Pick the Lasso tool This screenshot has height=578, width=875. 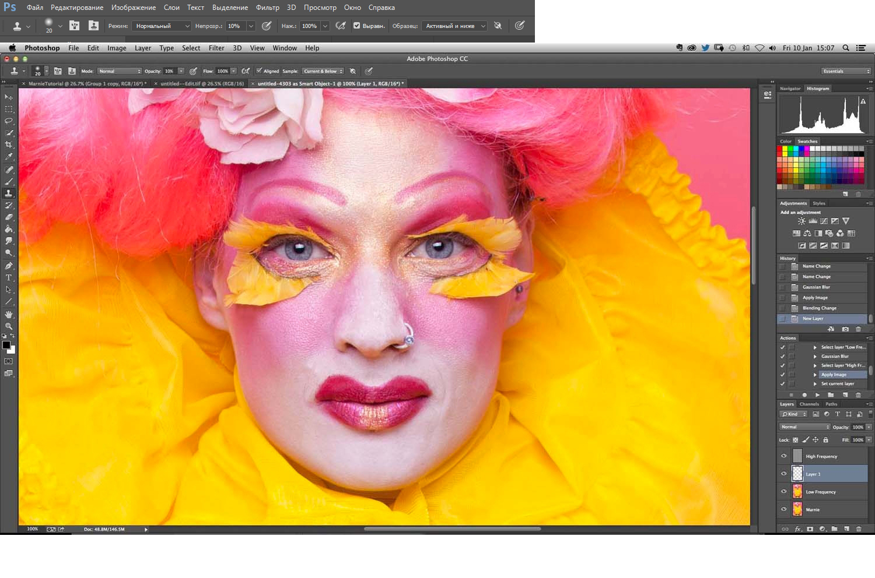point(9,121)
